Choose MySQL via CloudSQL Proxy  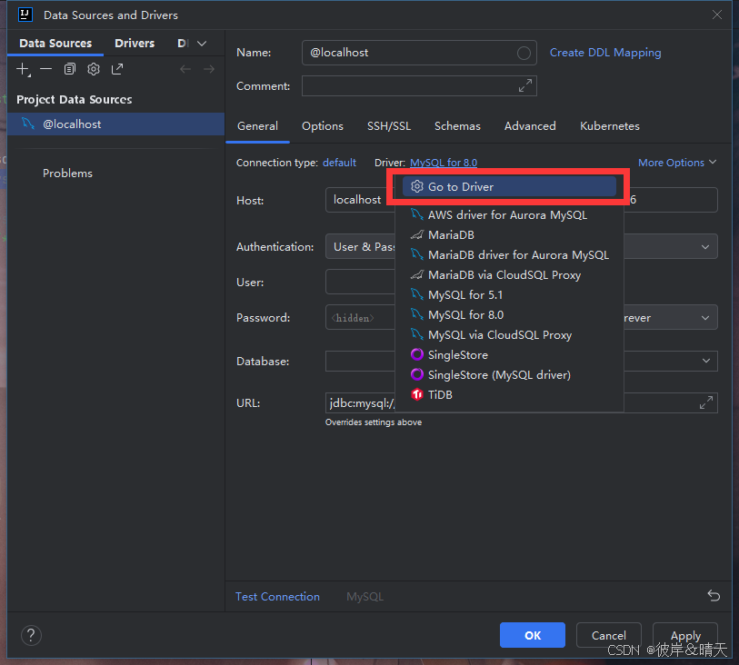(x=509, y=335)
